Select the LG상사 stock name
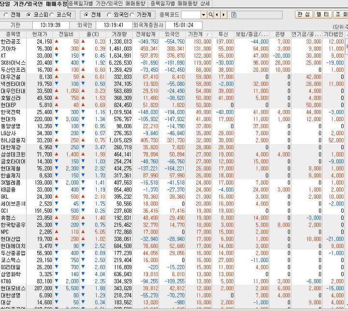Viewport: 348px width, 311px height. coord(8,133)
